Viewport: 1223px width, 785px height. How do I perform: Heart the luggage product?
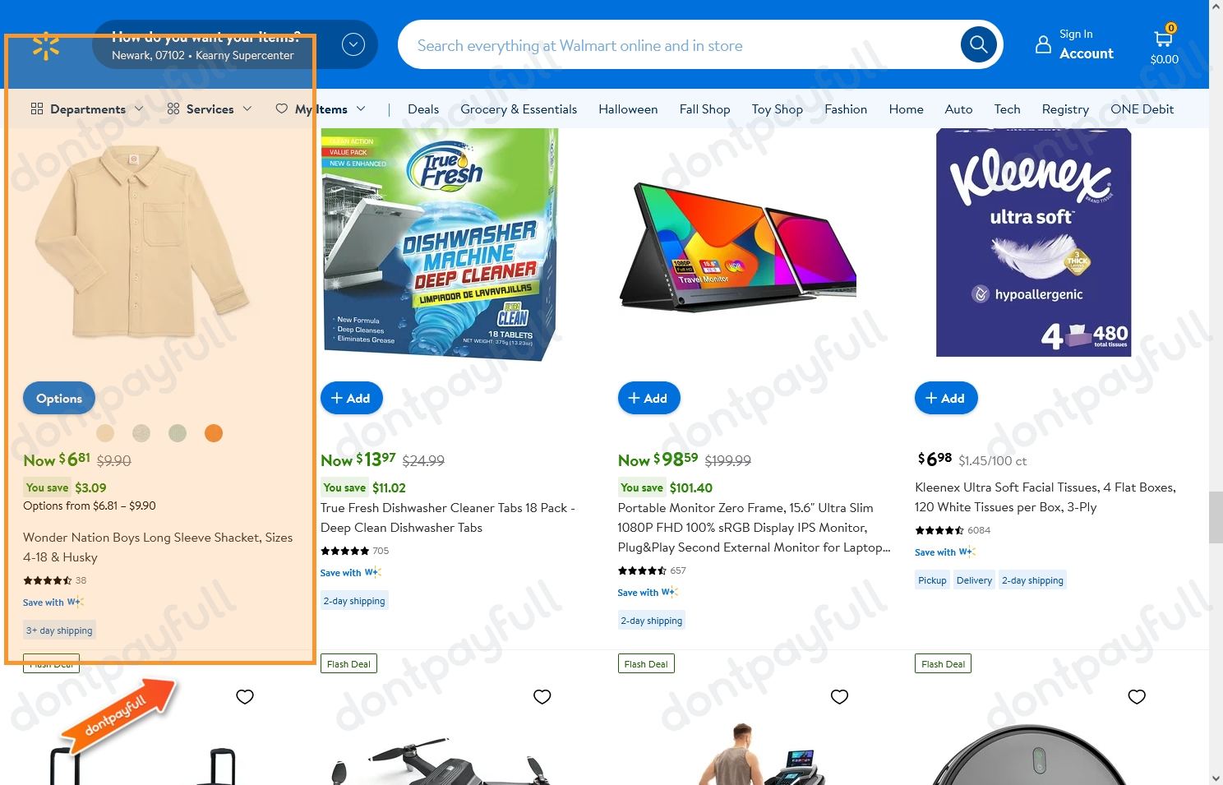[245, 696]
